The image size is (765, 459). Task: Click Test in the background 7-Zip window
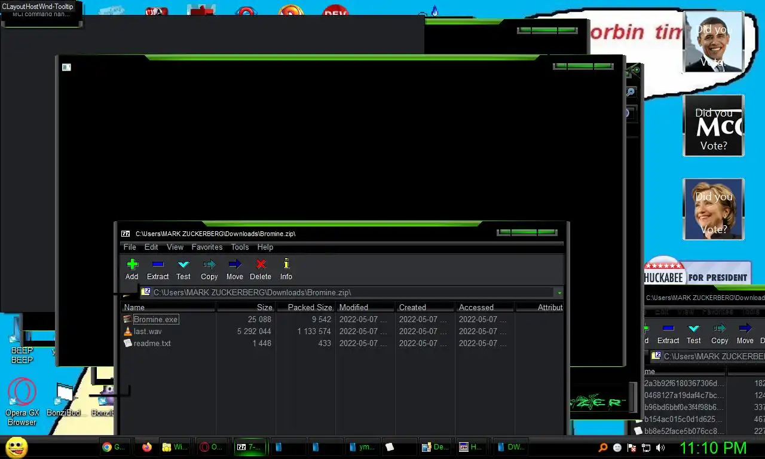coord(694,333)
